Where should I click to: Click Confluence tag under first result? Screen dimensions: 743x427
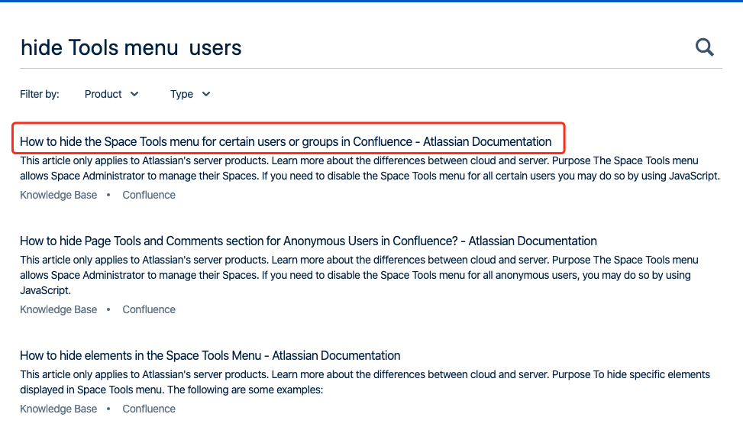tap(149, 195)
